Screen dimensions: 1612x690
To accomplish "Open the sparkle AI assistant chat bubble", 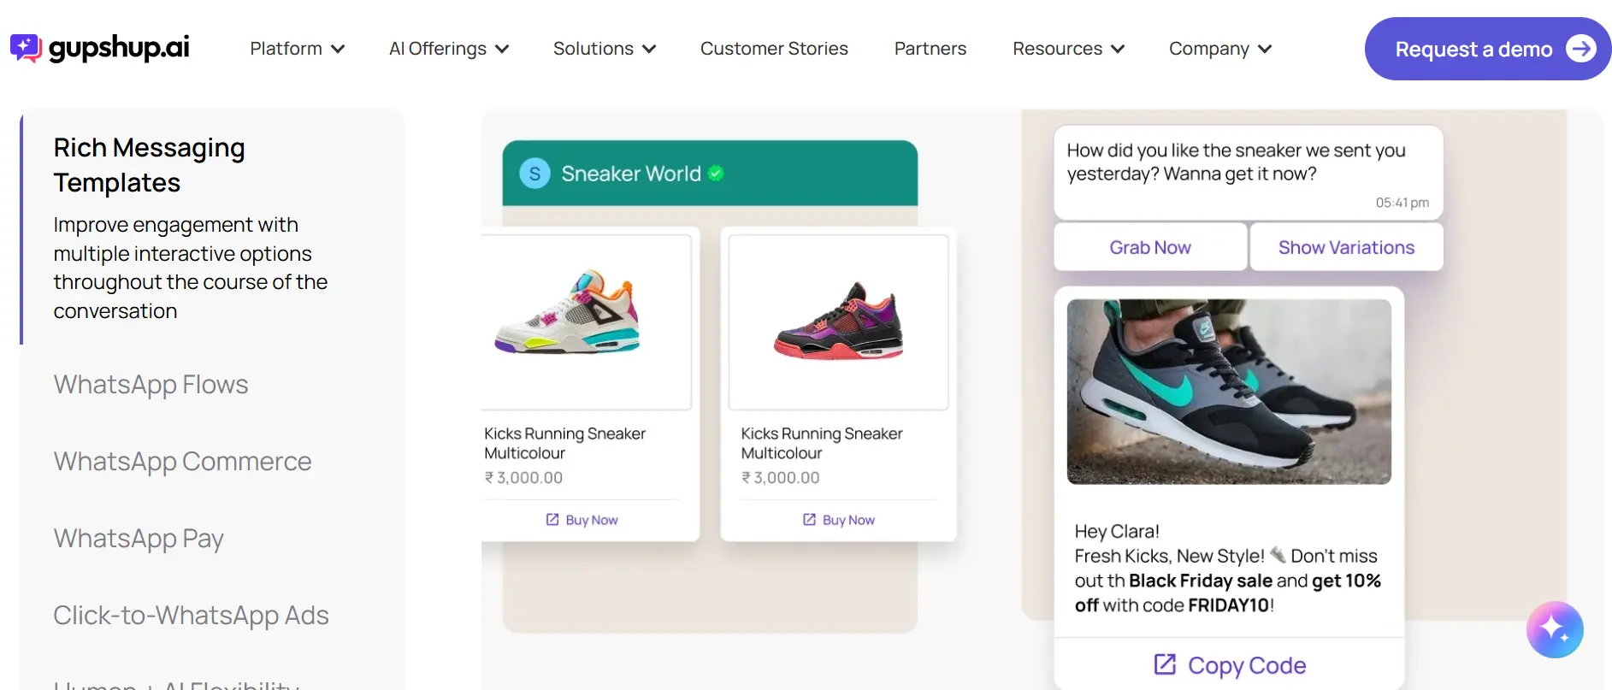I will point(1554,629).
